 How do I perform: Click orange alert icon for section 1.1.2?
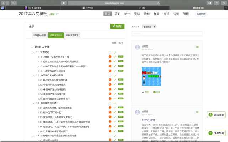(110, 61)
